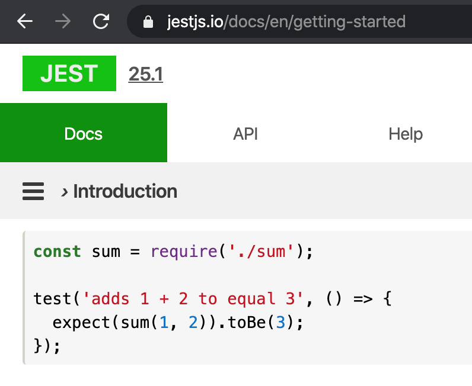
Task: Open the Jest home logo
Action: [69, 73]
